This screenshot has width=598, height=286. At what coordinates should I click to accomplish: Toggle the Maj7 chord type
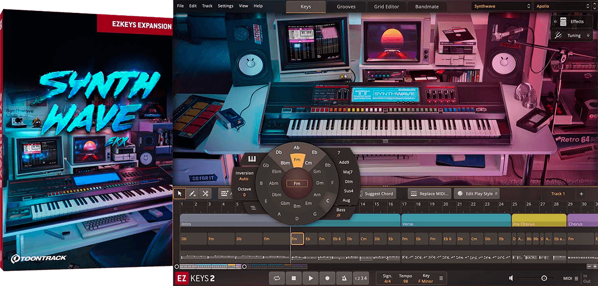348,172
